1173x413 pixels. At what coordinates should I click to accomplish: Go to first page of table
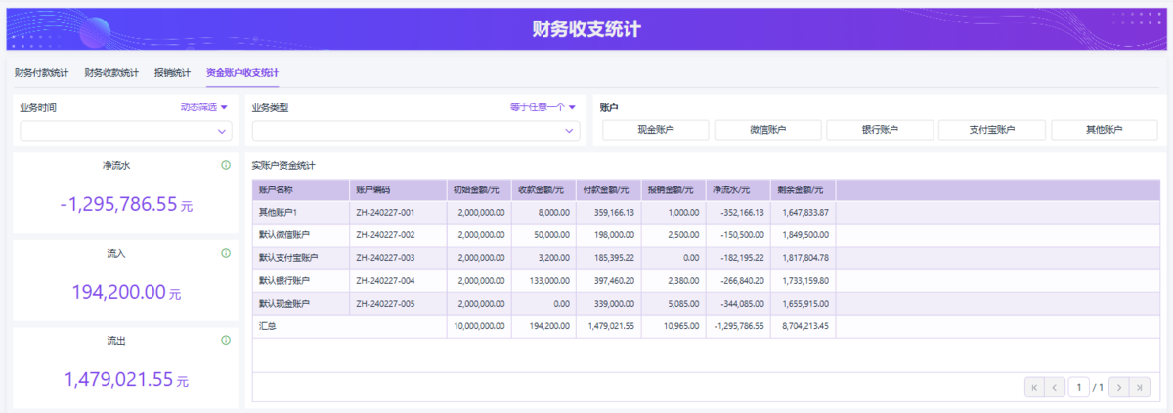point(1033,388)
